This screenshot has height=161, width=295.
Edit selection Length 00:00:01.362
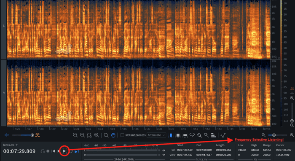[x=224, y=150]
